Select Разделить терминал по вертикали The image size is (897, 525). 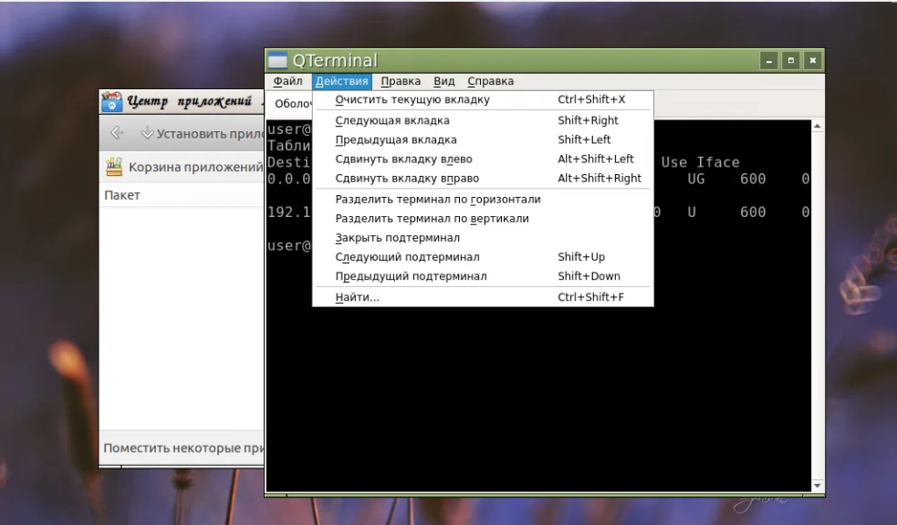pos(483,219)
